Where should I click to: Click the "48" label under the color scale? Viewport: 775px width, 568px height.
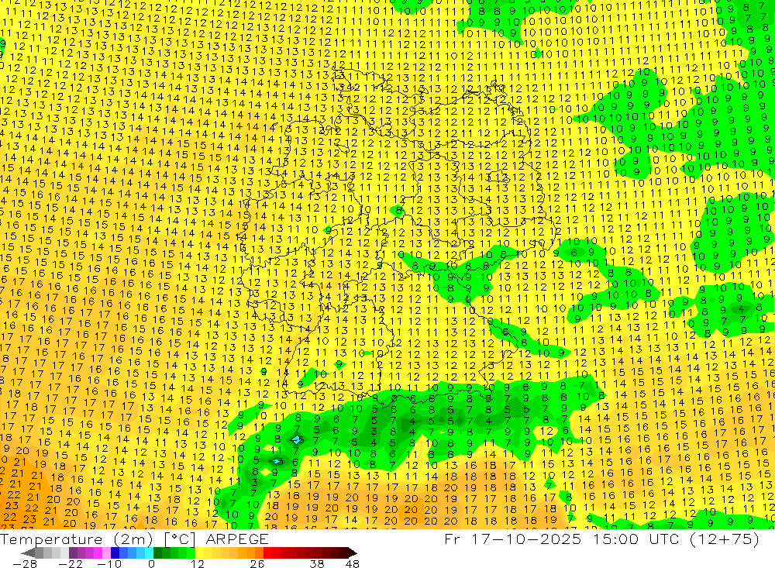click(x=353, y=563)
